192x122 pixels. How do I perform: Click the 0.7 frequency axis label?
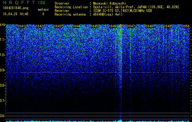click(3, 101)
